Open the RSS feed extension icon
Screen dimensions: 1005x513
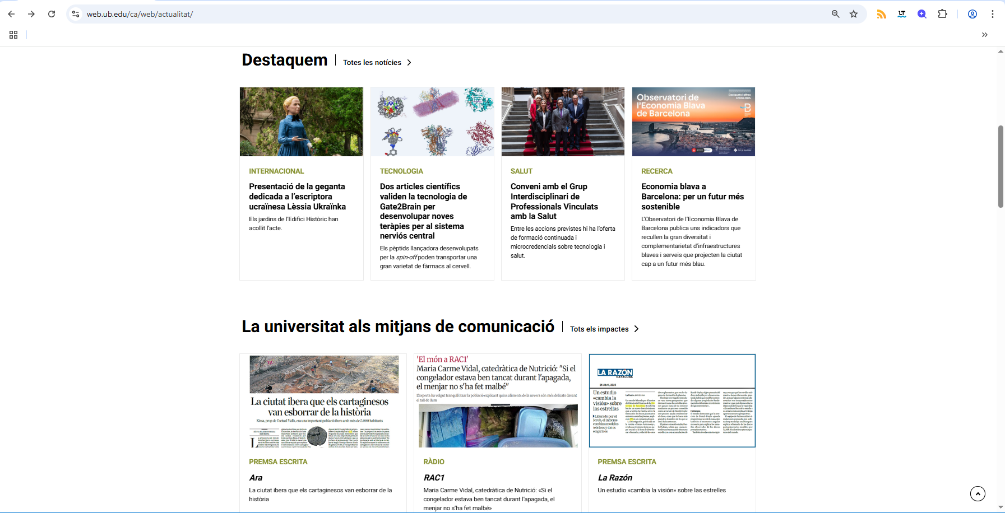click(x=882, y=14)
